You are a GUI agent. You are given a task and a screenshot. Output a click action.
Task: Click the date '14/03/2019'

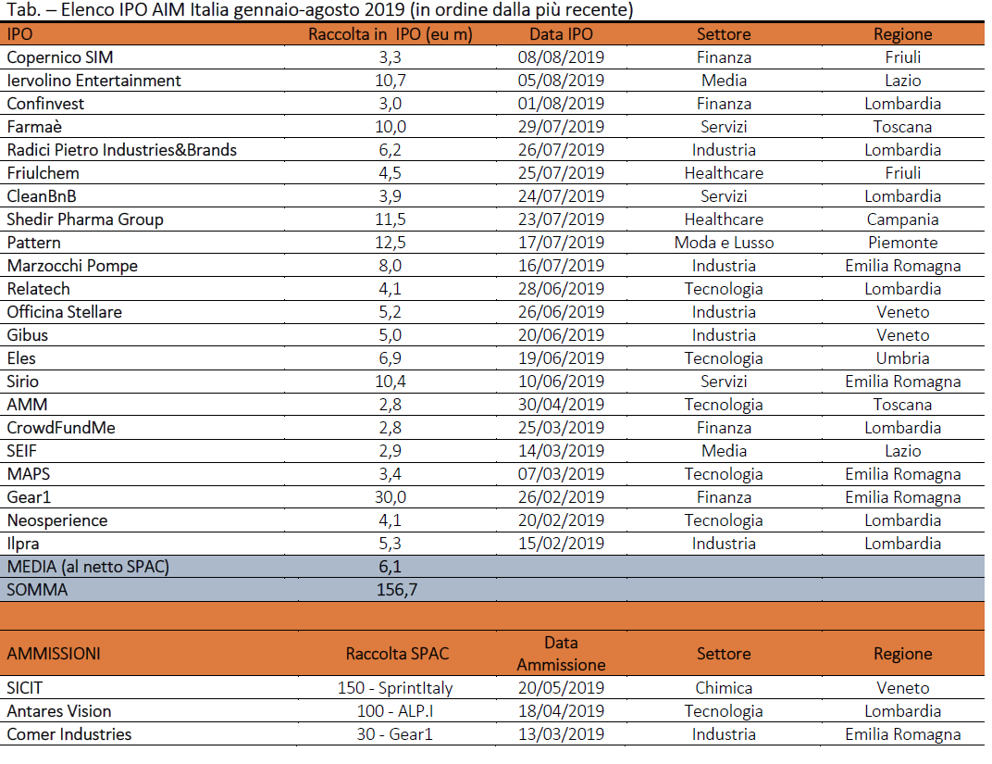click(561, 451)
